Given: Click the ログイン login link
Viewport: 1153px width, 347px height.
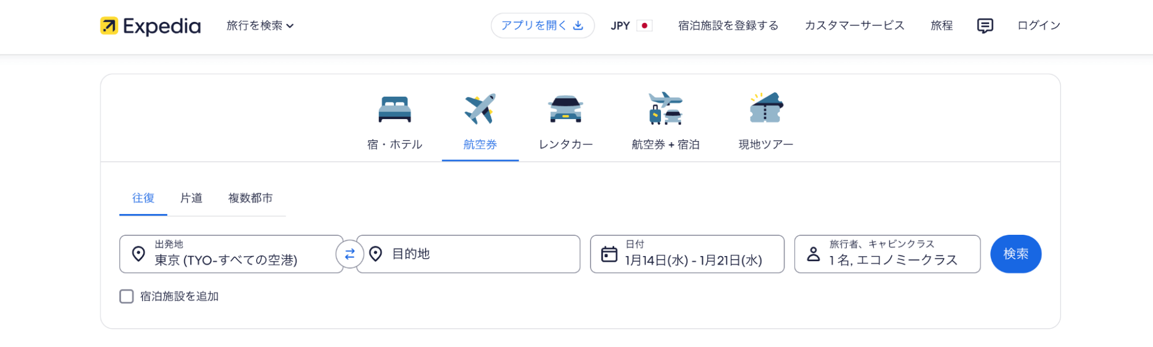Looking at the screenshot, I should (x=1038, y=26).
